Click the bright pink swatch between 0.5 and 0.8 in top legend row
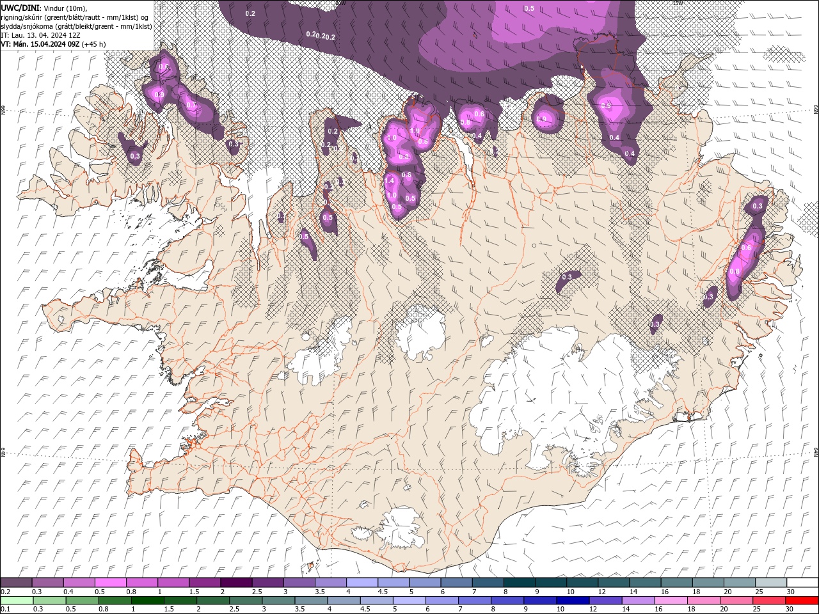819x614 pixels. [110, 583]
